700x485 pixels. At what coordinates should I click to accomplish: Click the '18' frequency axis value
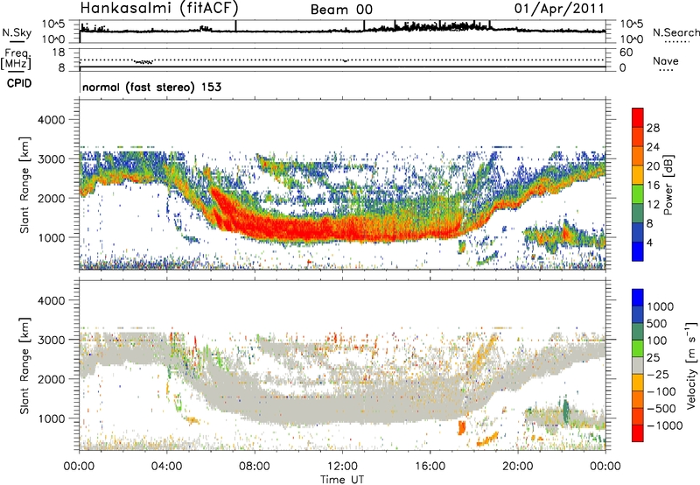coord(59,53)
